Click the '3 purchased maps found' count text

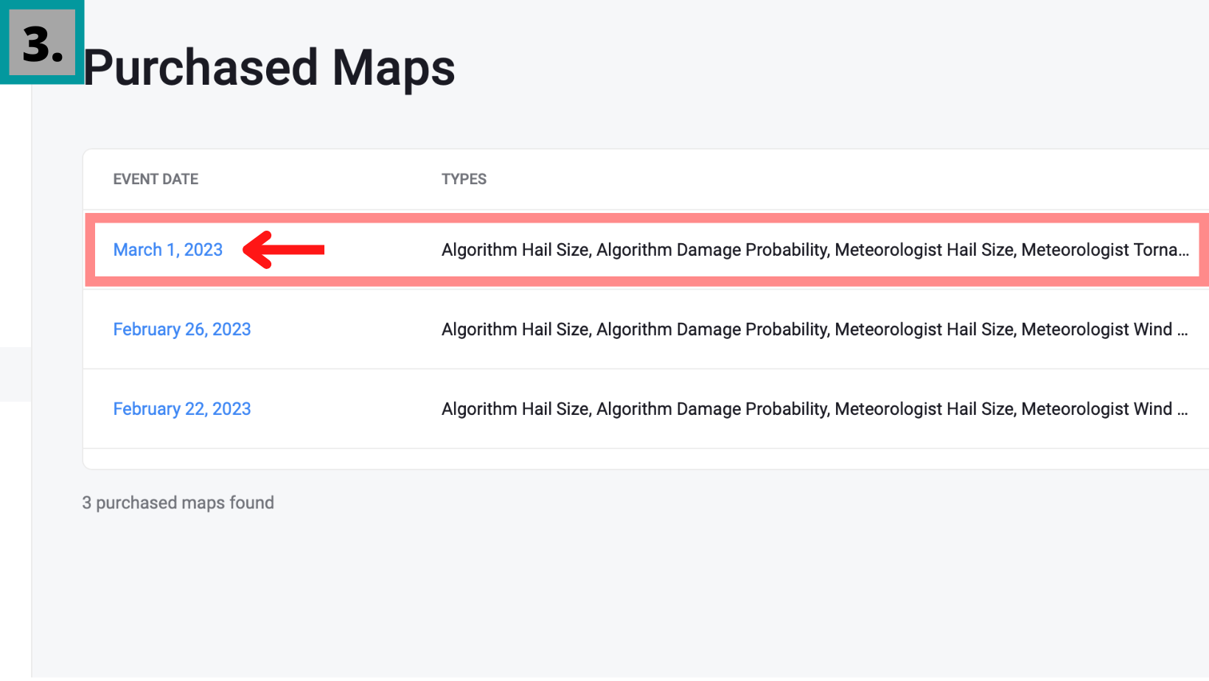click(178, 503)
